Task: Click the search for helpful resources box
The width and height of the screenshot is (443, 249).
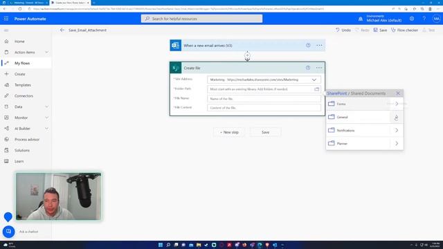Action: click(201, 19)
